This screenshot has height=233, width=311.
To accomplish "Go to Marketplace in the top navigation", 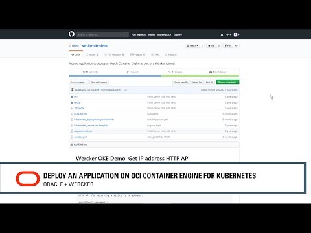I will [x=164, y=34].
